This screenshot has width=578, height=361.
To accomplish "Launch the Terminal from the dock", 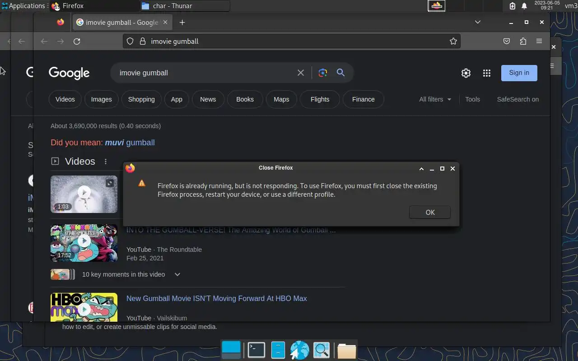I will tap(256, 350).
